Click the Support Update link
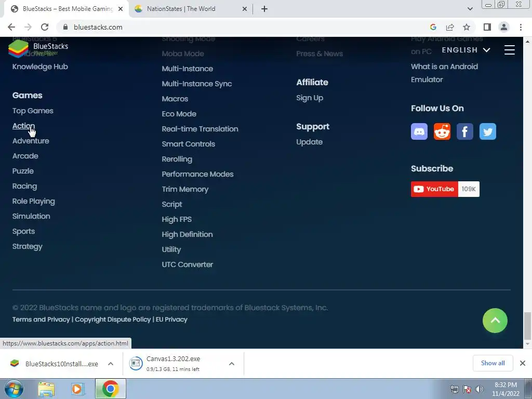This screenshot has width=532, height=399. (x=310, y=142)
